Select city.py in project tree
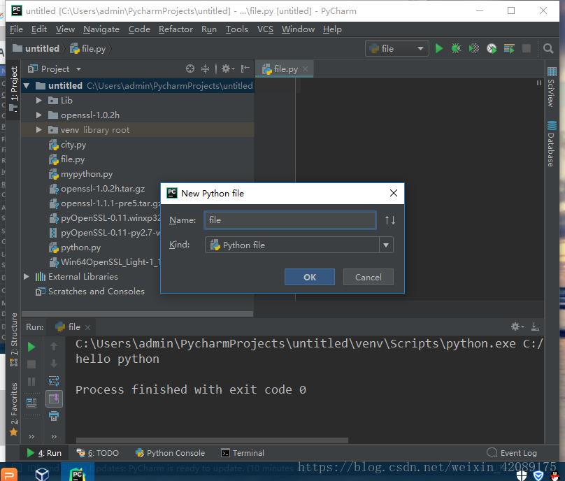Image resolution: width=565 pixels, height=481 pixels. 73,145
